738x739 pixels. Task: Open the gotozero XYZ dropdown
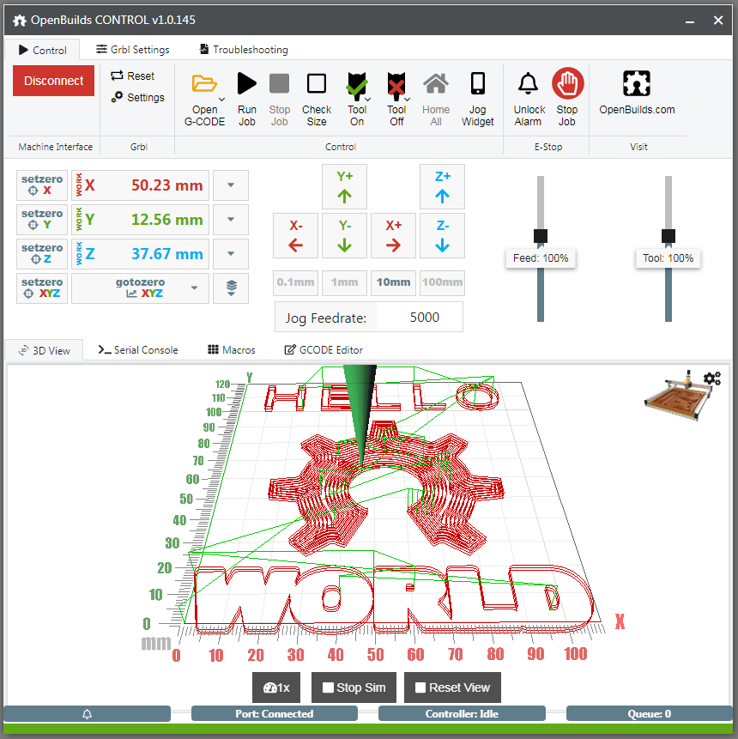[196, 288]
